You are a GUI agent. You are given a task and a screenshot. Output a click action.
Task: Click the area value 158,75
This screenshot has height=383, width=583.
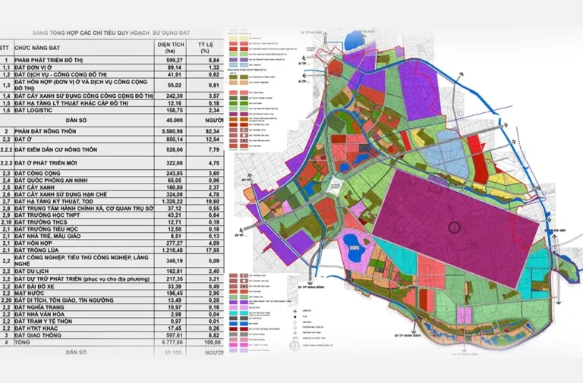175,110
